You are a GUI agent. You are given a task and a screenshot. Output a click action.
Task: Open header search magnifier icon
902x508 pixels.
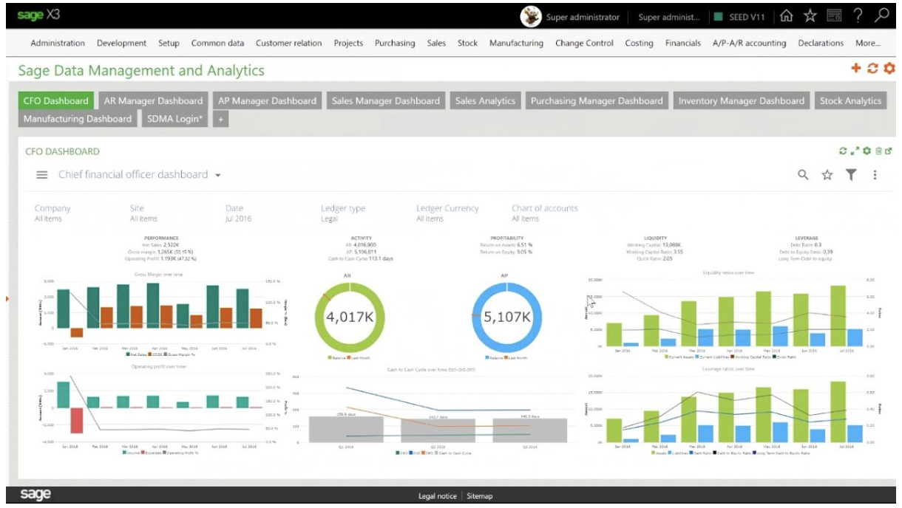tap(881, 16)
